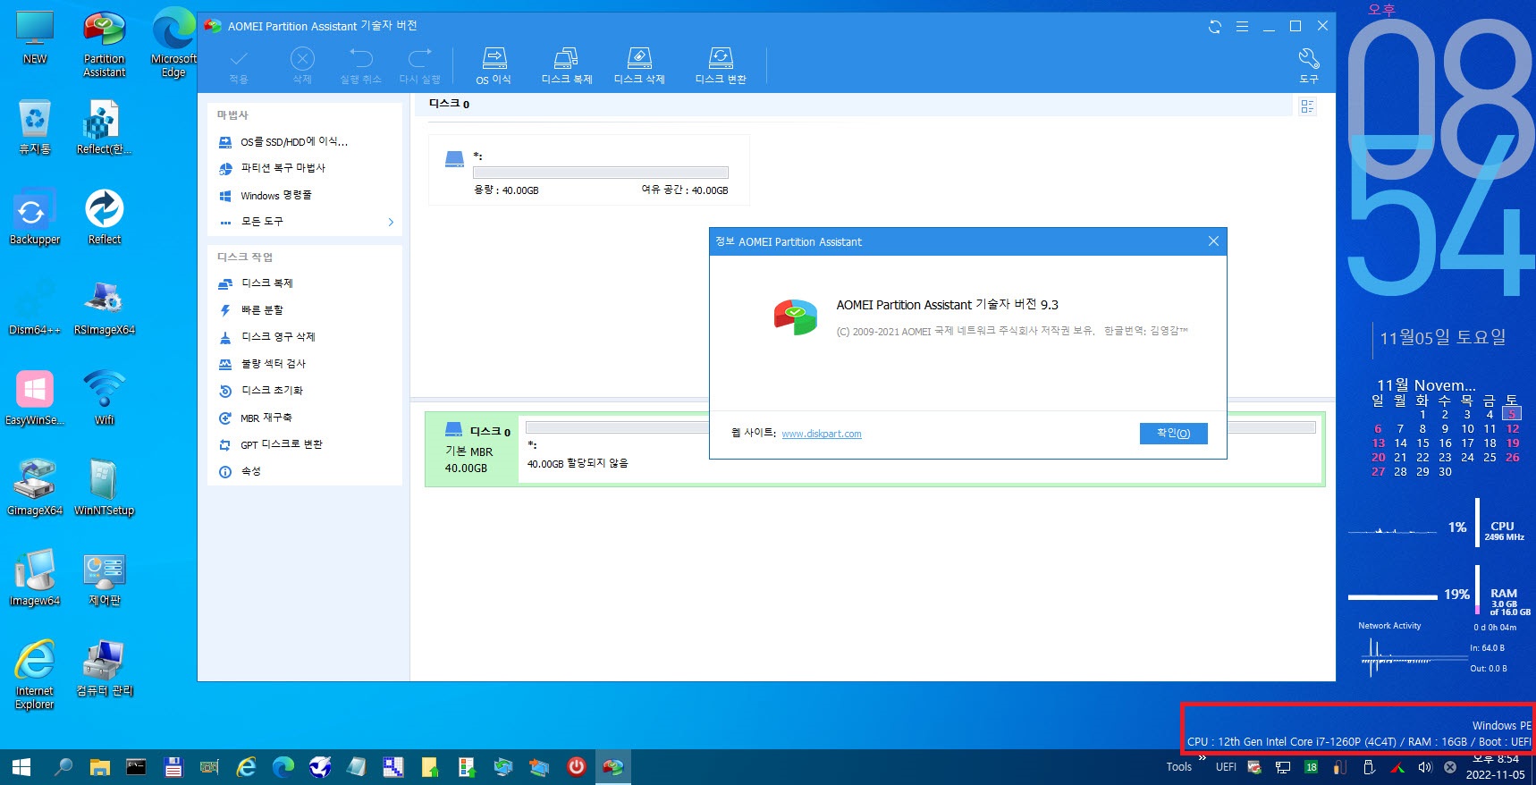Open the NEW desktop icon
Viewport: 1536px width, 785px height.
pyautogui.click(x=35, y=38)
